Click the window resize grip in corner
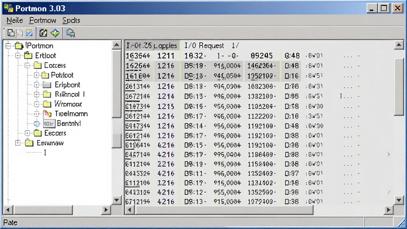Image resolution: width=407 pixels, height=229 pixels. click(401, 223)
